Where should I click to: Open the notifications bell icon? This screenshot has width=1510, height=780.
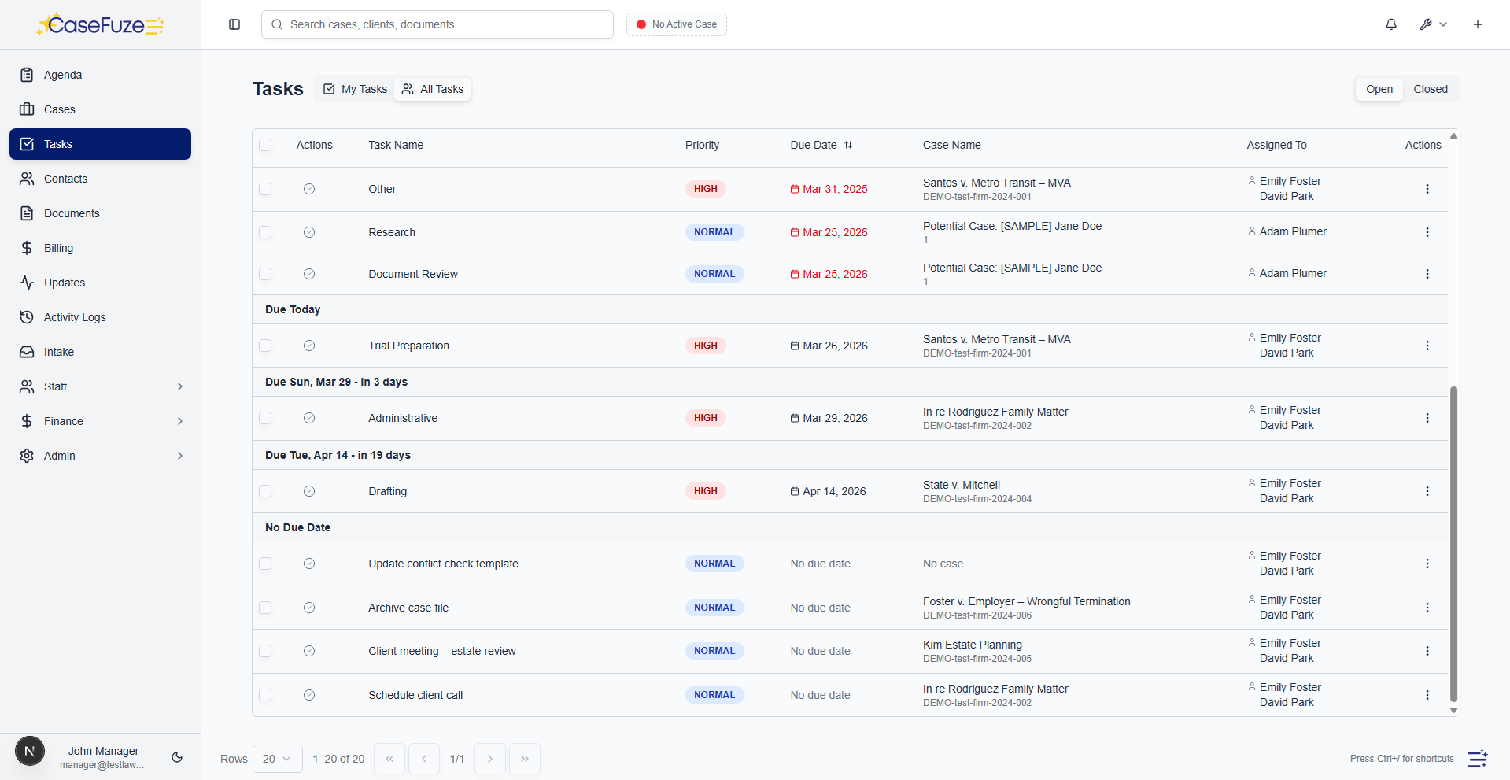tap(1390, 24)
